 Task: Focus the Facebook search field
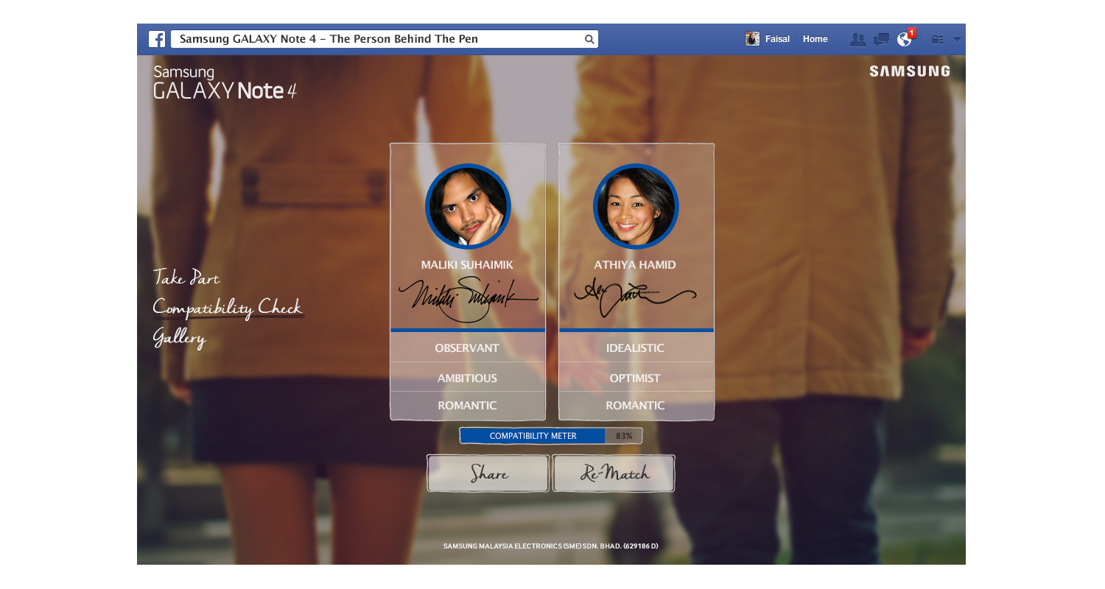[x=385, y=39]
